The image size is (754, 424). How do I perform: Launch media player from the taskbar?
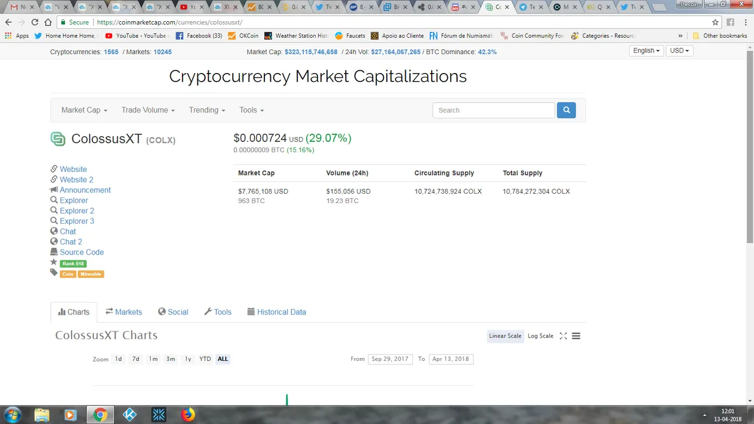coord(70,415)
